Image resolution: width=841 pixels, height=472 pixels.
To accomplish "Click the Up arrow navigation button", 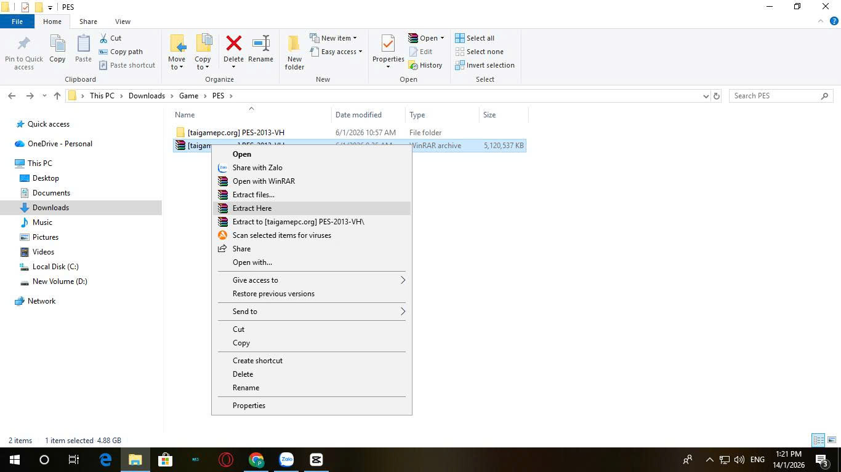I will pyautogui.click(x=57, y=96).
